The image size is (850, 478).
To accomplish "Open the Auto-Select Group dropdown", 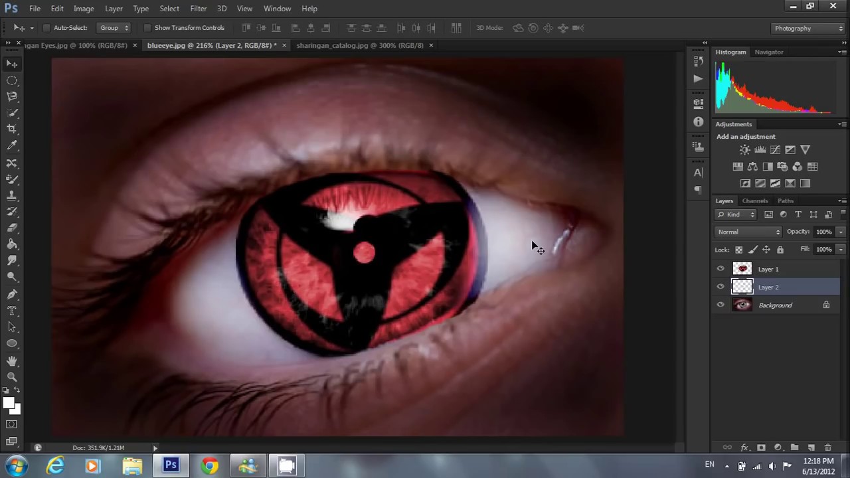I will pyautogui.click(x=114, y=28).
